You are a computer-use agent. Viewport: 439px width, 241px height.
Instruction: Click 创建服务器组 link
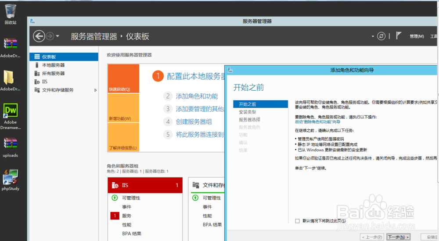[194, 122]
